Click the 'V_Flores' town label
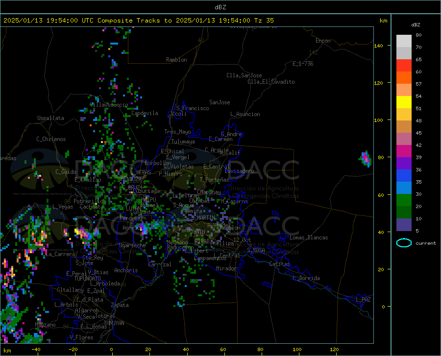This screenshot has height=356, width=441. [81, 337]
